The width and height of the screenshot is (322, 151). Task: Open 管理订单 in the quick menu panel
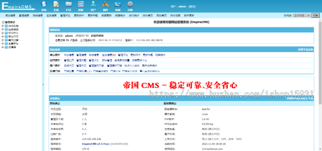(115, 71)
